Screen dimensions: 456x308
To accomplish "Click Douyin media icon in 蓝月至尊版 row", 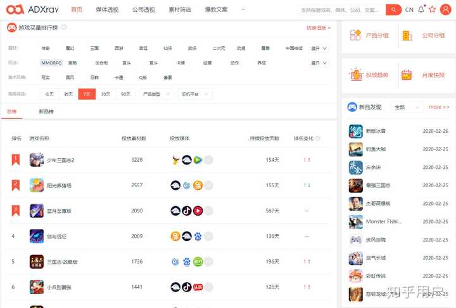I will point(187,211).
